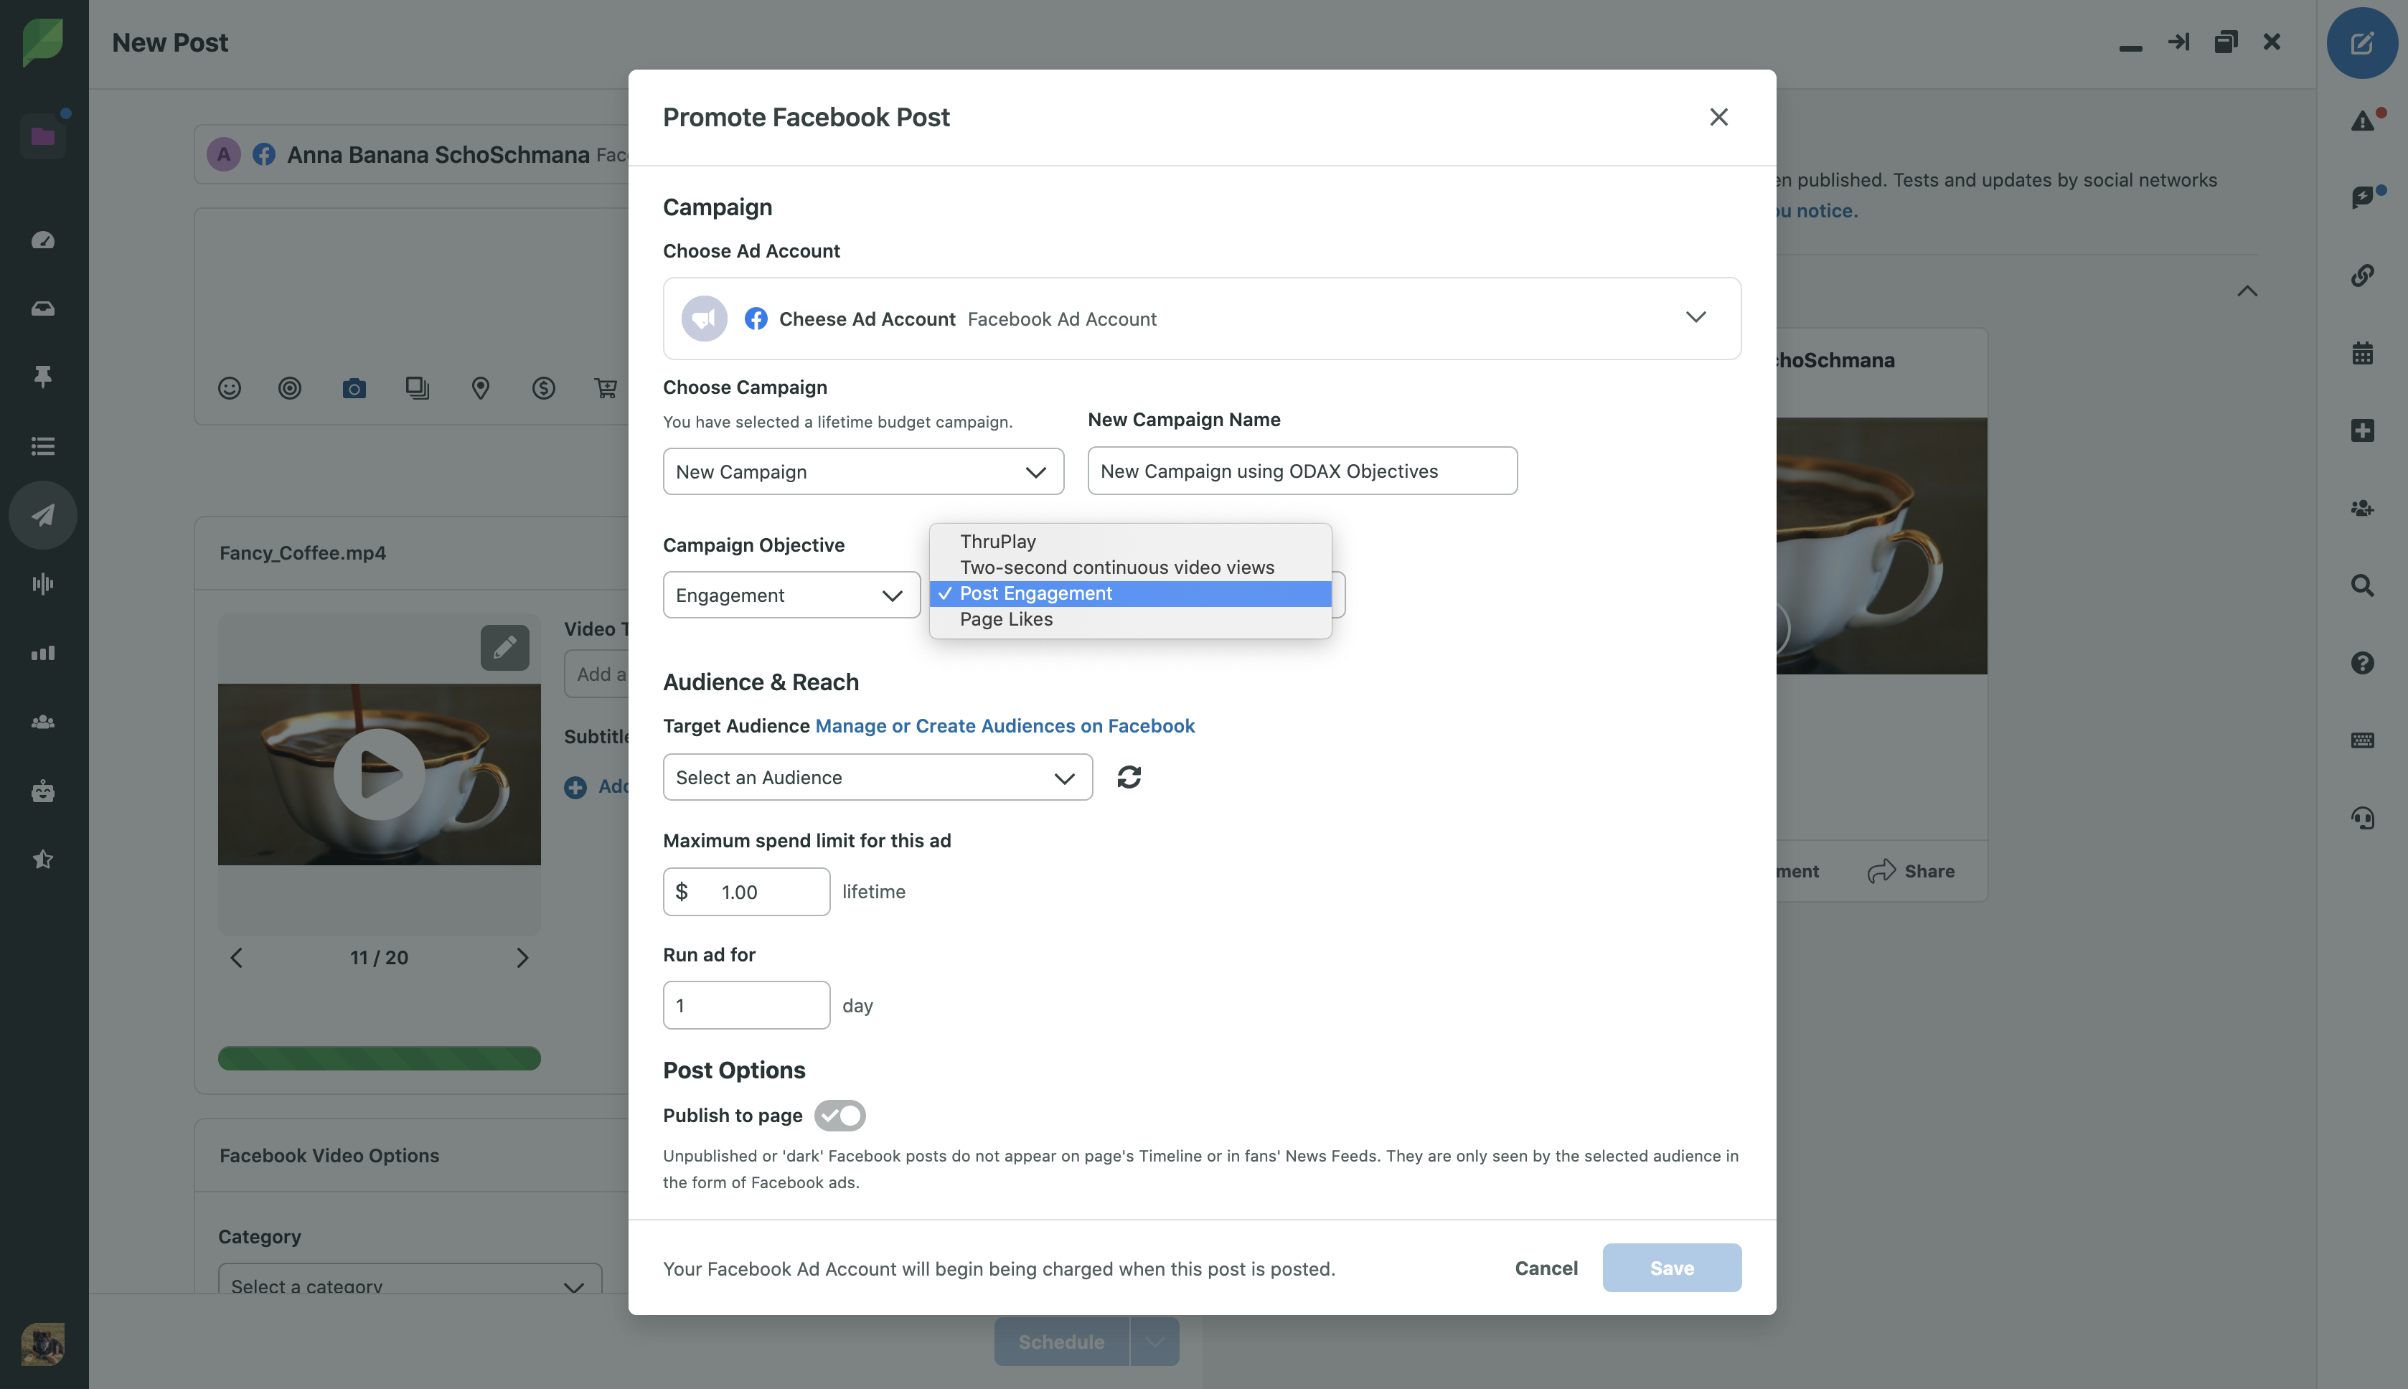The image size is (2408, 1389).
Task: Click the pin icon in left sidebar
Action: (x=43, y=377)
